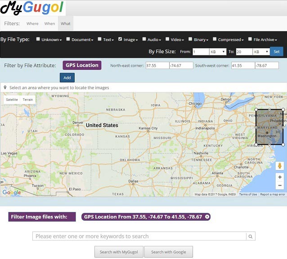Screen dimensions: 287x259
Task: Click the Kansas City label on map
Action: 148,128
